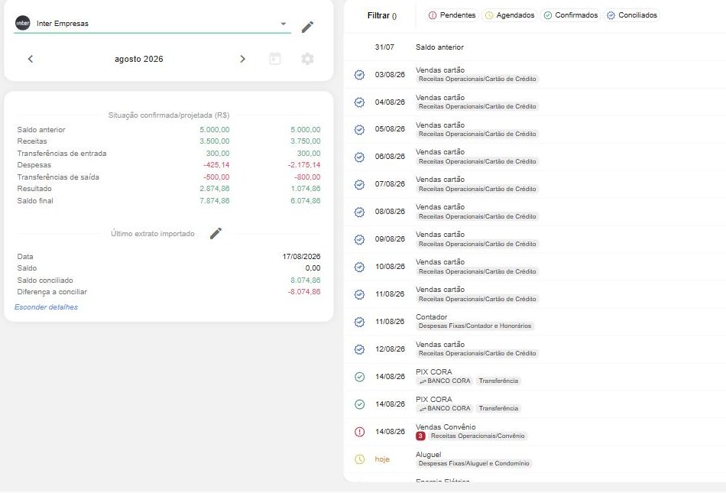Click scheduled clock icon on Aluguel entry
The width and height of the screenshot is (726, 493).
pyautogui.click(x=359, y=459)
